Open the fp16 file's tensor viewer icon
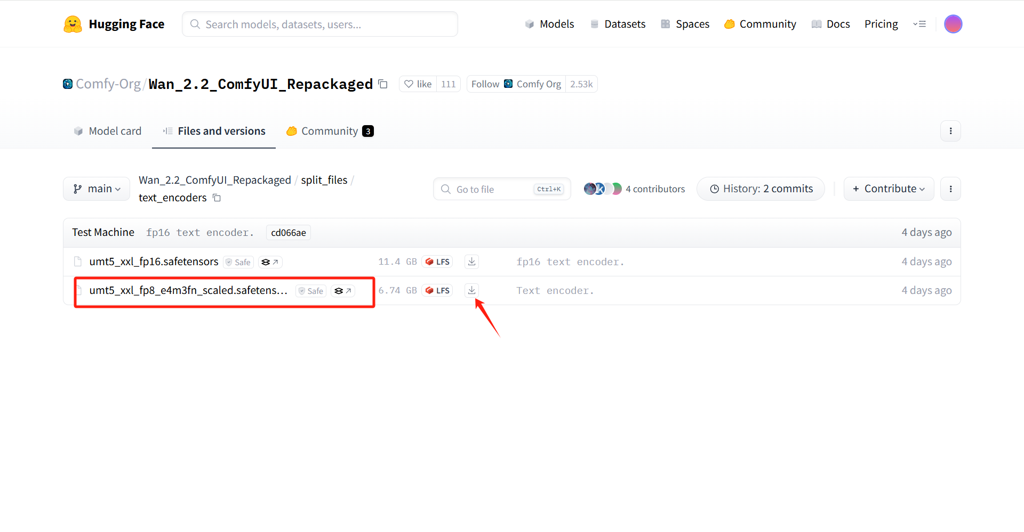Screen dimensions: 1024x532 tap(270, 262)
